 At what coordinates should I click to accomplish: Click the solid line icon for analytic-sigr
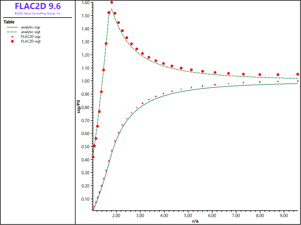point(12,27)
